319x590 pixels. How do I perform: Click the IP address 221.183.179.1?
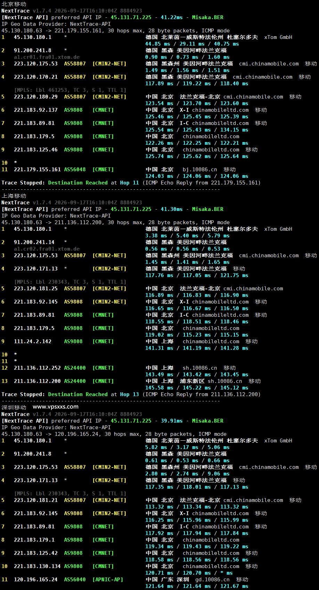pos(34,540)
